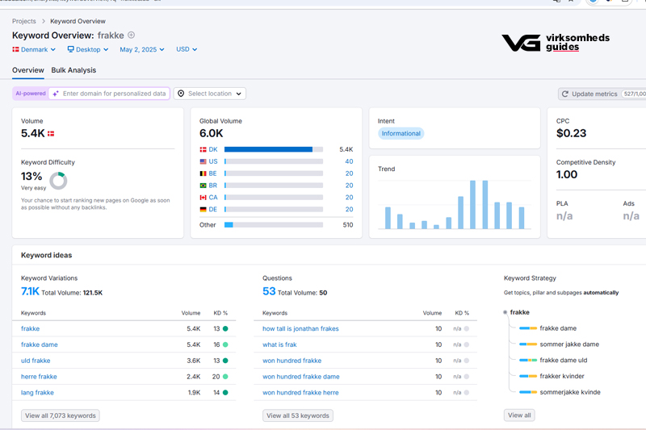Switch to the Overview tab
The image size is (646, 430).
click(x=28, y=70)
